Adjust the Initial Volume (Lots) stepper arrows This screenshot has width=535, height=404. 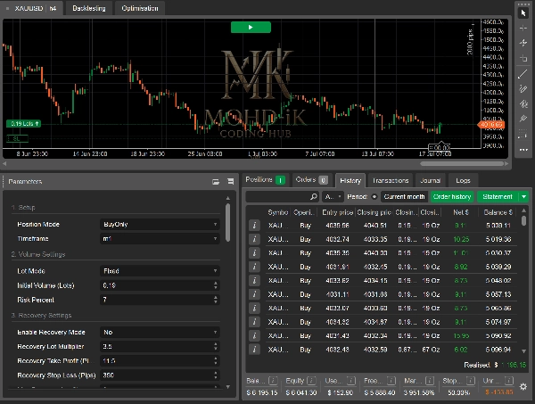(215, 285)
